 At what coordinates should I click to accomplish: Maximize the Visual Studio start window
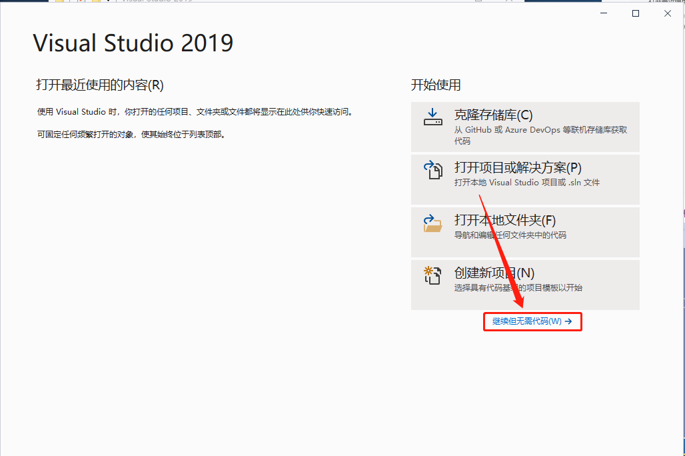tap(636, 13)
